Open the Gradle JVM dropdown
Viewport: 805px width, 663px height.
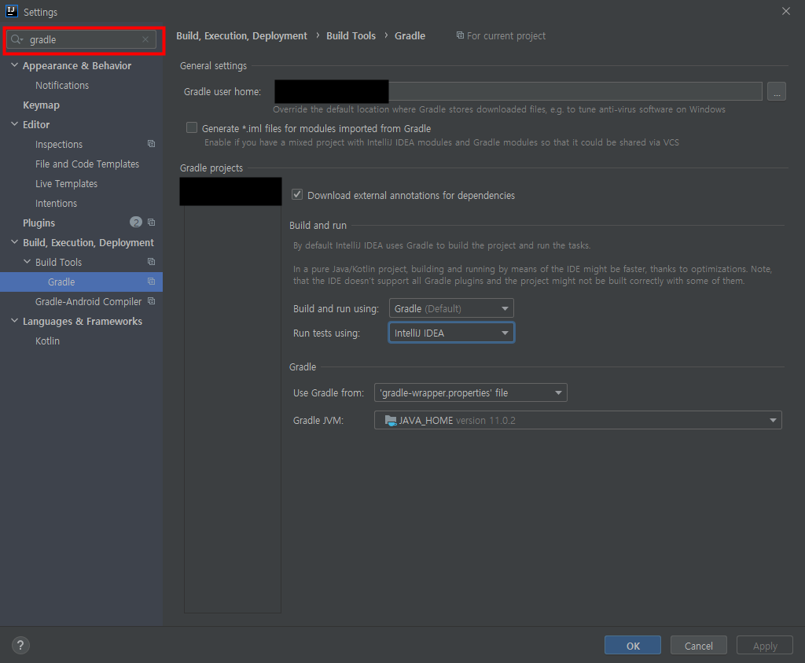tap(578, 420)
